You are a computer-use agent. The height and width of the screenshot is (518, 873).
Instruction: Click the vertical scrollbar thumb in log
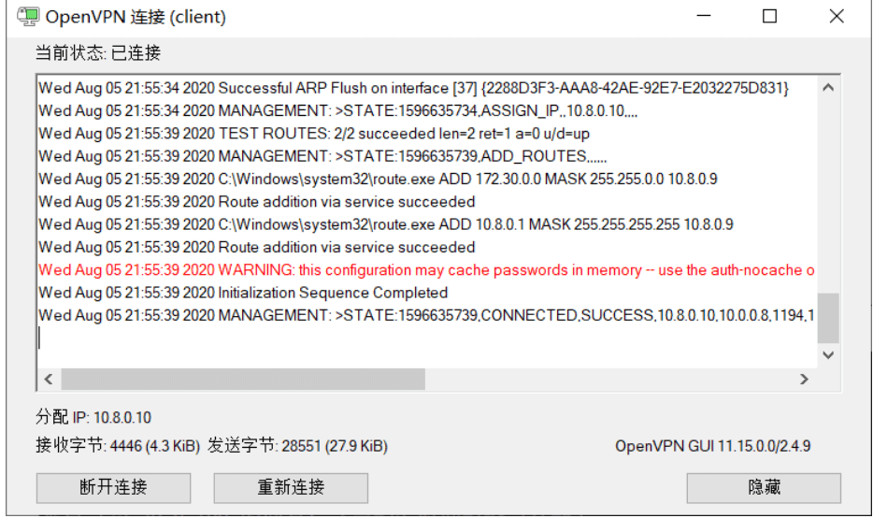point(828,318)
